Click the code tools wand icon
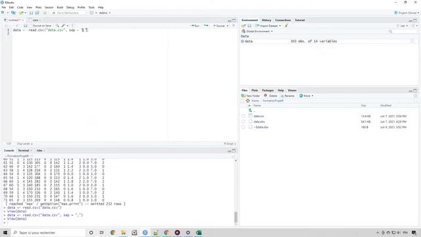The height and width of the screenshot is (237, 421). 63,26
